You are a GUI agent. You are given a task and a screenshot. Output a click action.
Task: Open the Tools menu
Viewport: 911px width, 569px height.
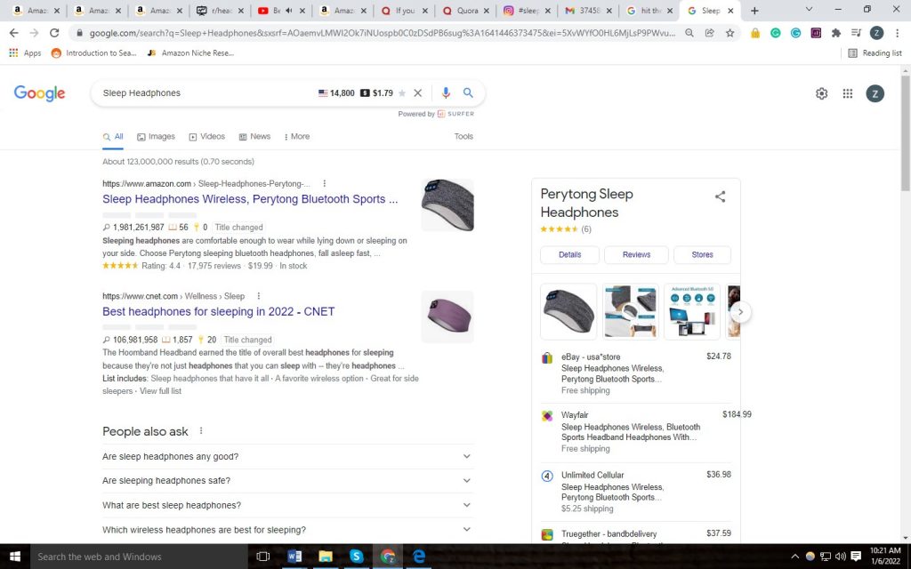click(464, 136)
